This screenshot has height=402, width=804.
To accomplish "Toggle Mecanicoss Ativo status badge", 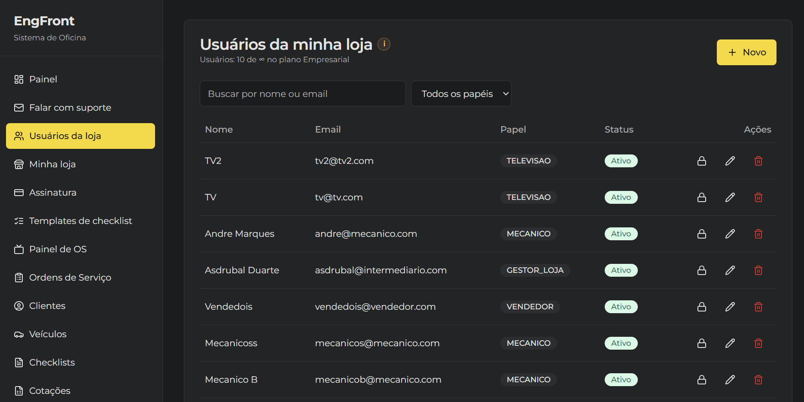I will click(x=621, y=343).
